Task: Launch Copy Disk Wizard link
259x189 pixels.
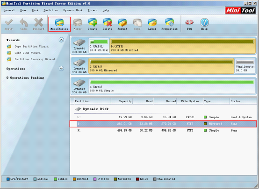Action: tap(28, 53)
